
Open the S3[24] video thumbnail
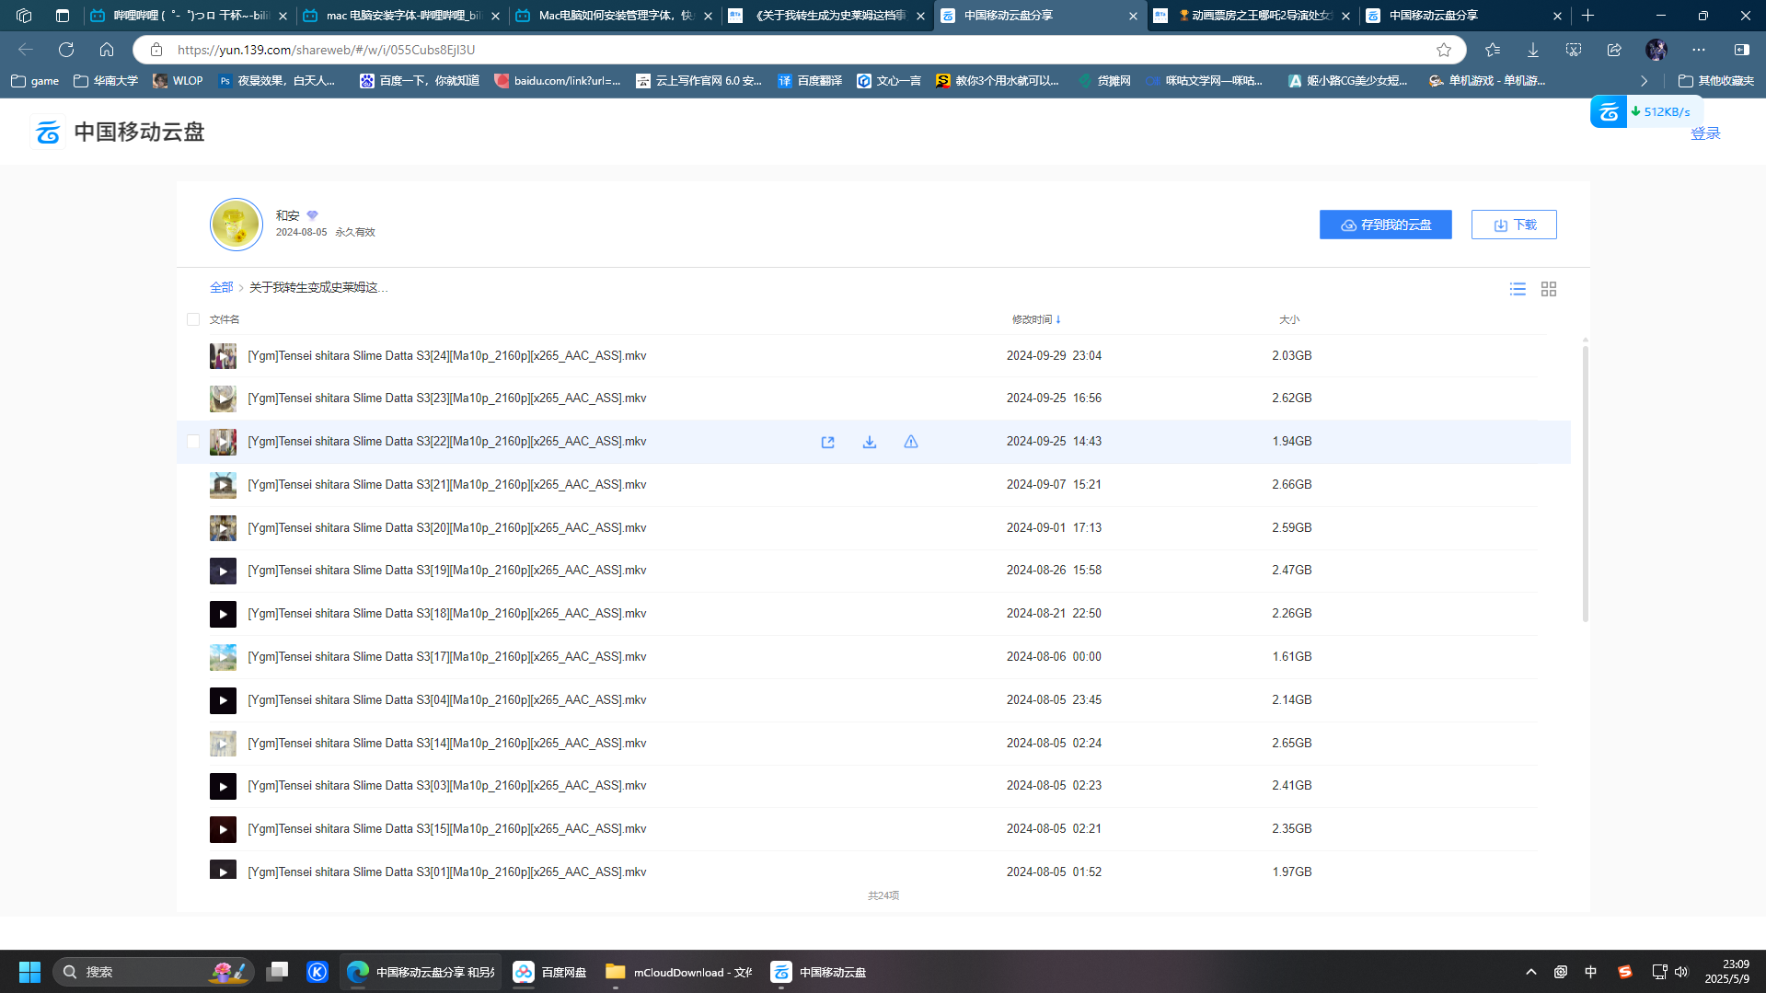pos(223,356)
